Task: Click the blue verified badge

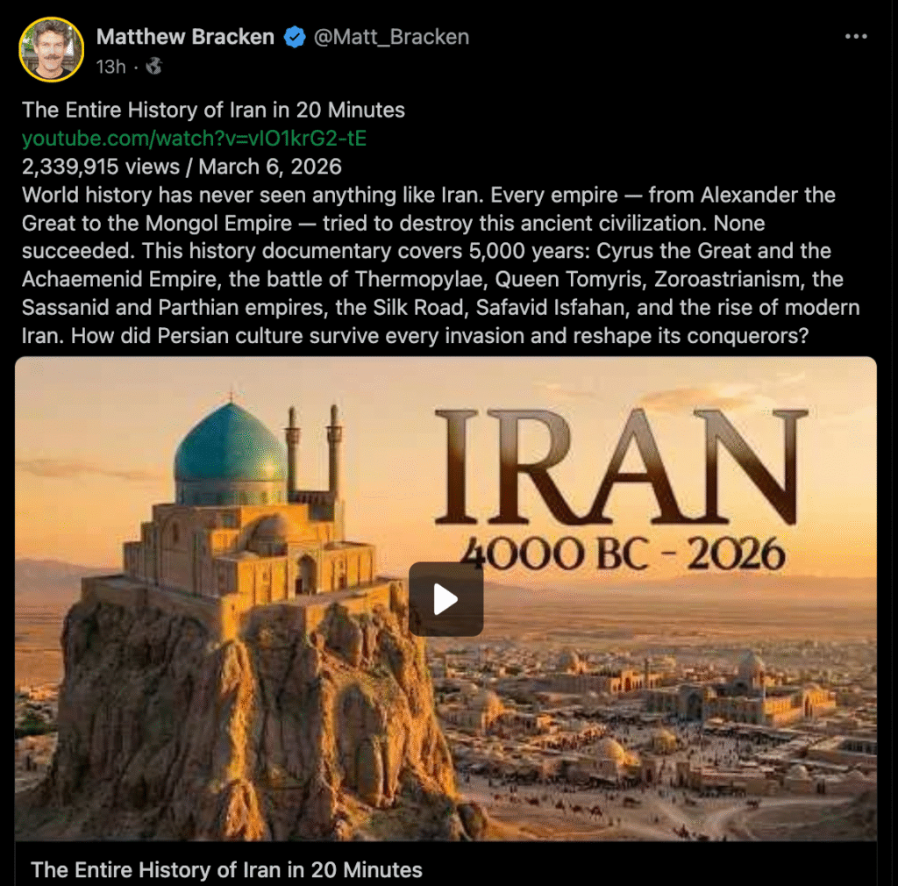Action: pyautogui.click(x=295, y=37)
